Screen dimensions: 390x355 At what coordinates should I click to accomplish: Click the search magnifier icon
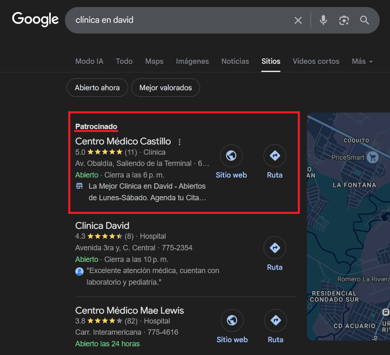pyautogui.click(x=364, y=20)
